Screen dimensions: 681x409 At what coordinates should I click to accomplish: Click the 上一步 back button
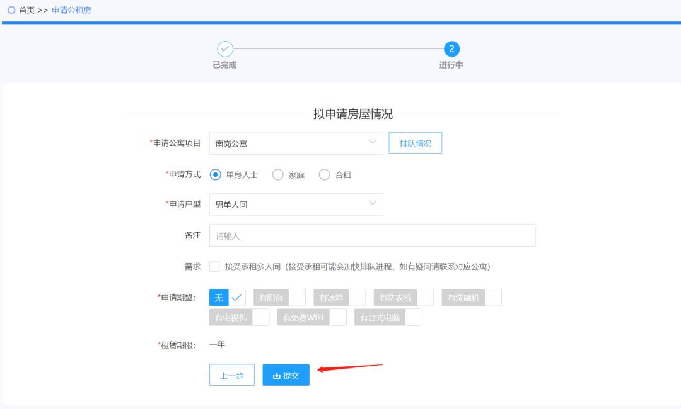231,375
